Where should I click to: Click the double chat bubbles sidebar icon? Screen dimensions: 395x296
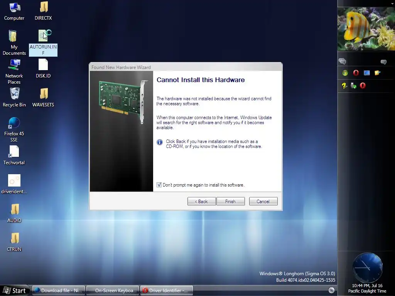tap(343, 61)
